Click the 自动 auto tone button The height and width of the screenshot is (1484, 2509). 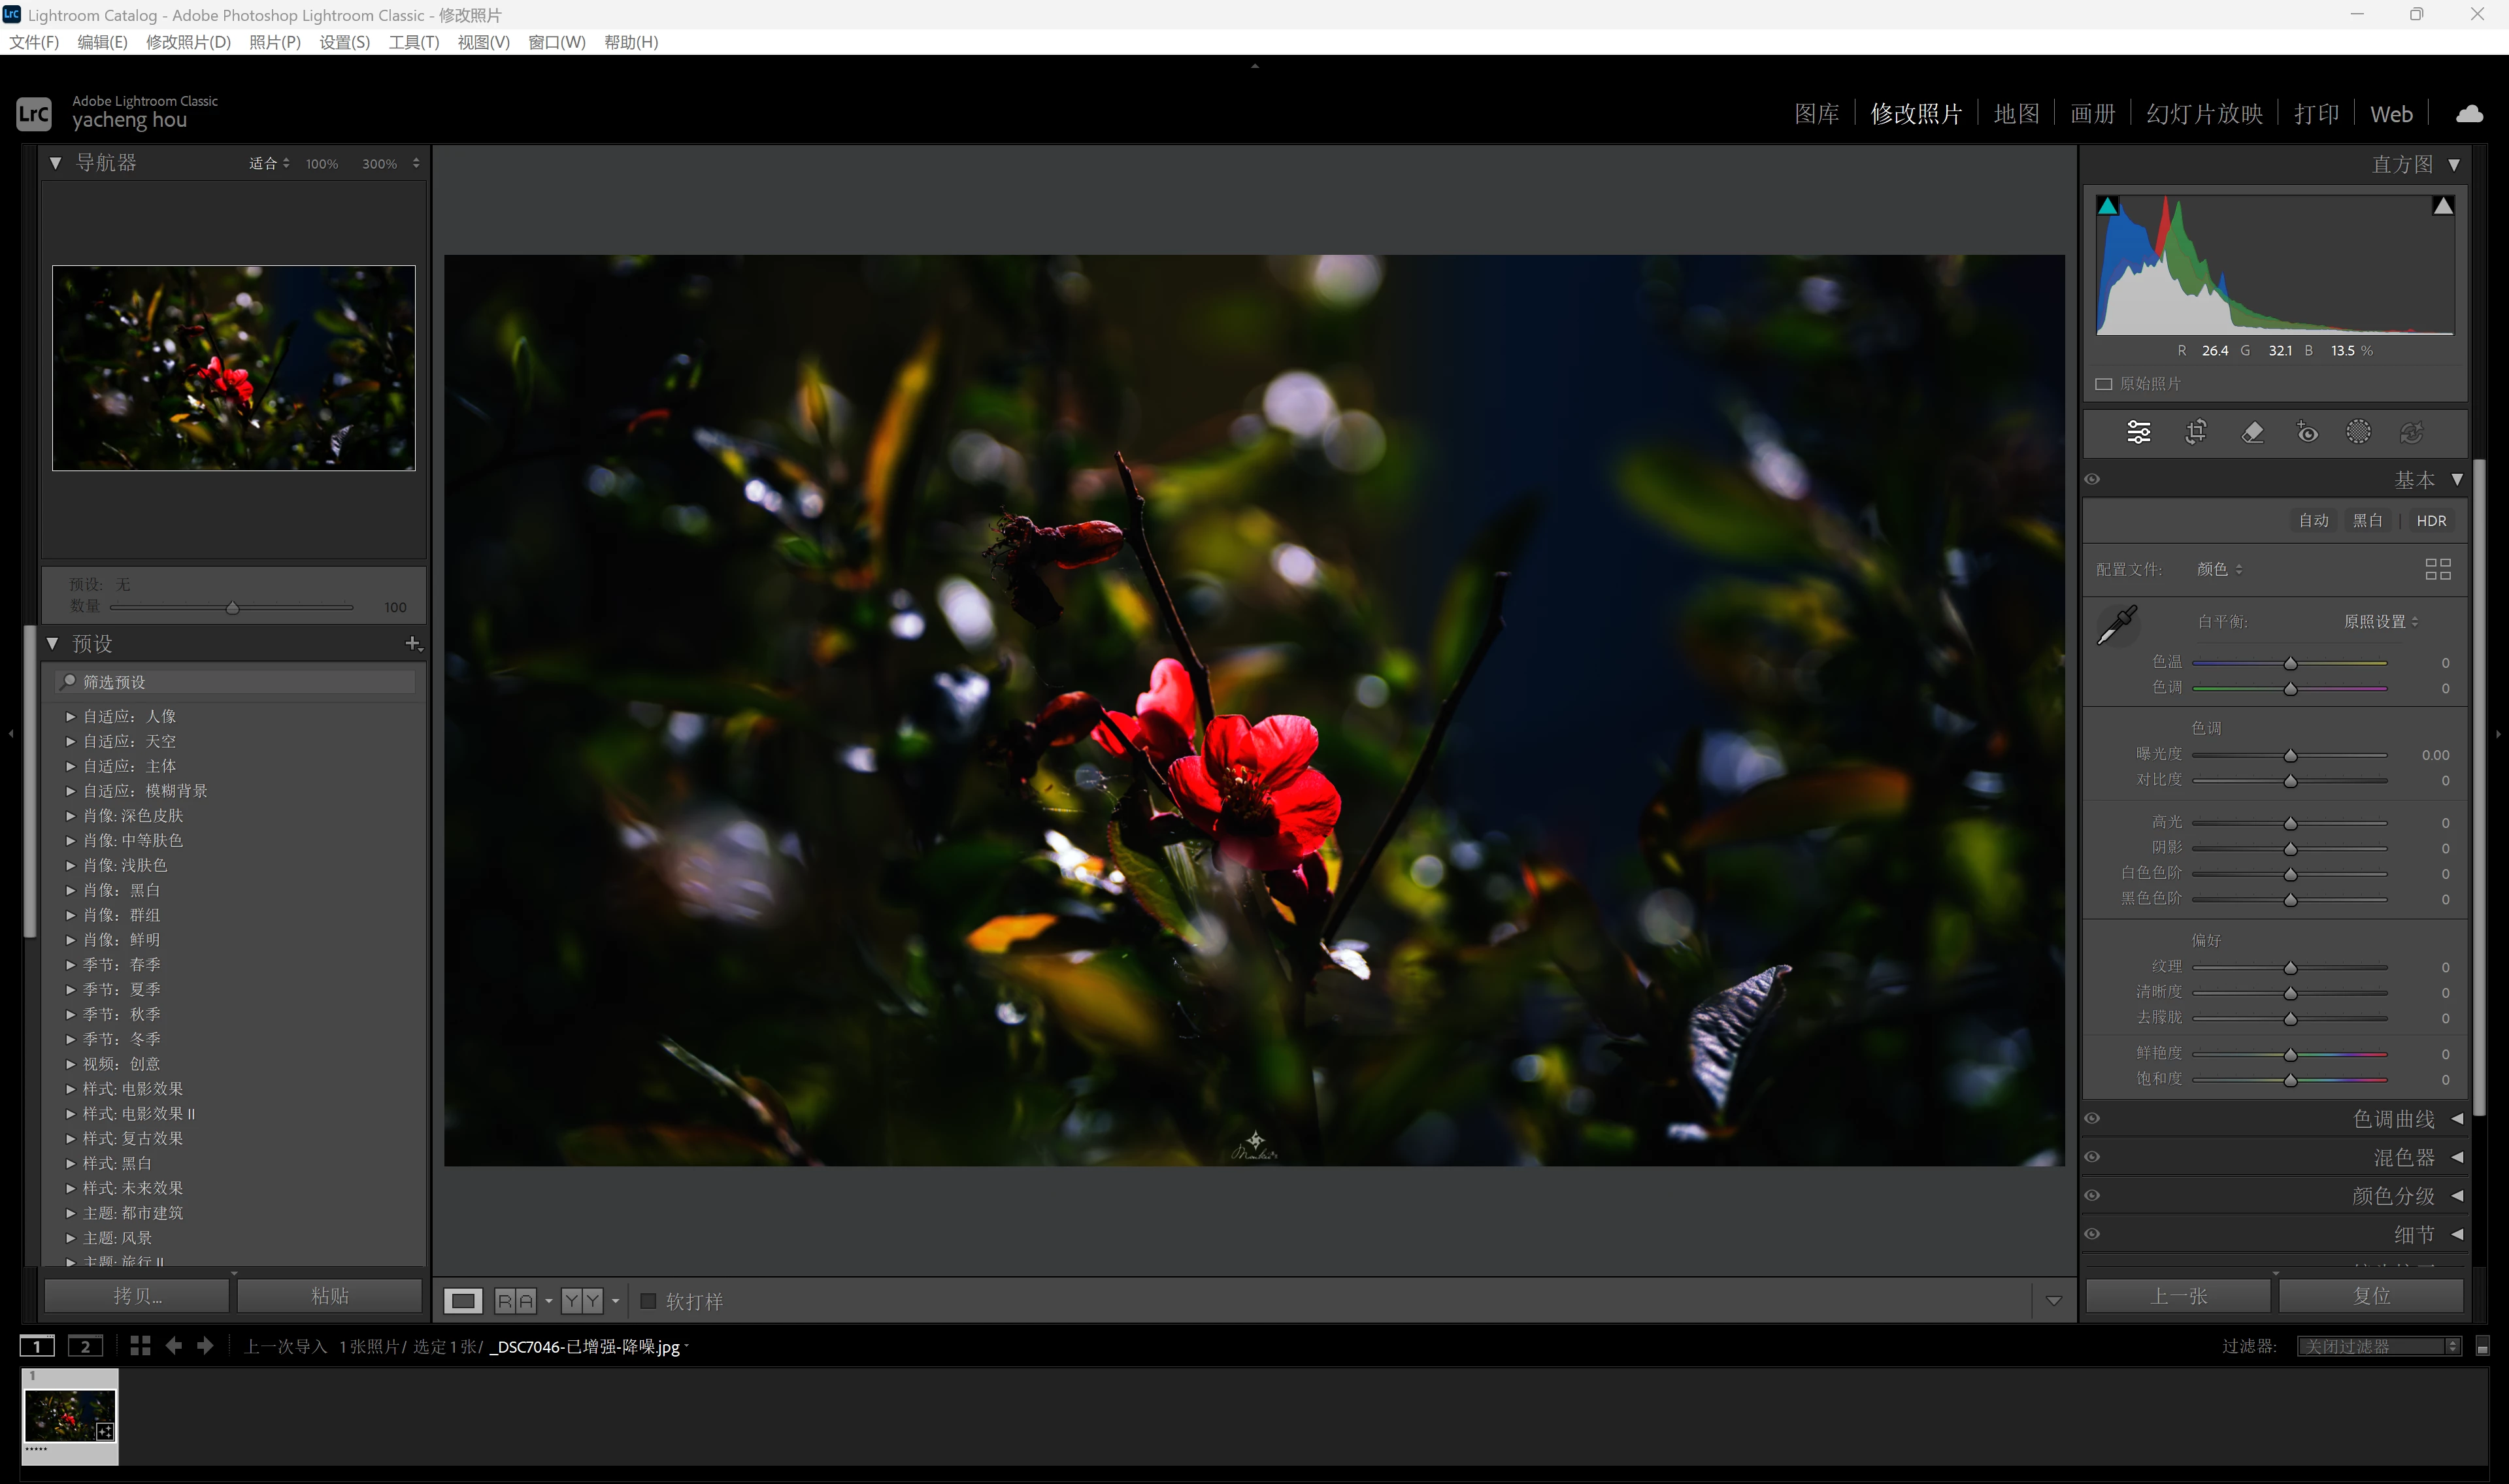(x=2313, y=521)
